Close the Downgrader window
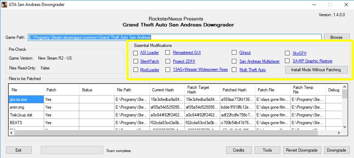This screenshot has width=354, height=158. pyautogui.click(x=346, y=5)
